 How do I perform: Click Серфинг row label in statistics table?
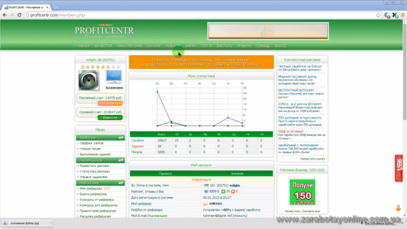point(138,140)
